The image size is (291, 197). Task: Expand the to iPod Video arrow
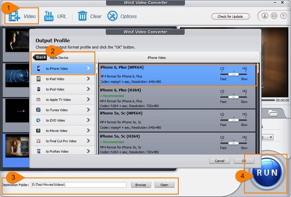[88, 89]
